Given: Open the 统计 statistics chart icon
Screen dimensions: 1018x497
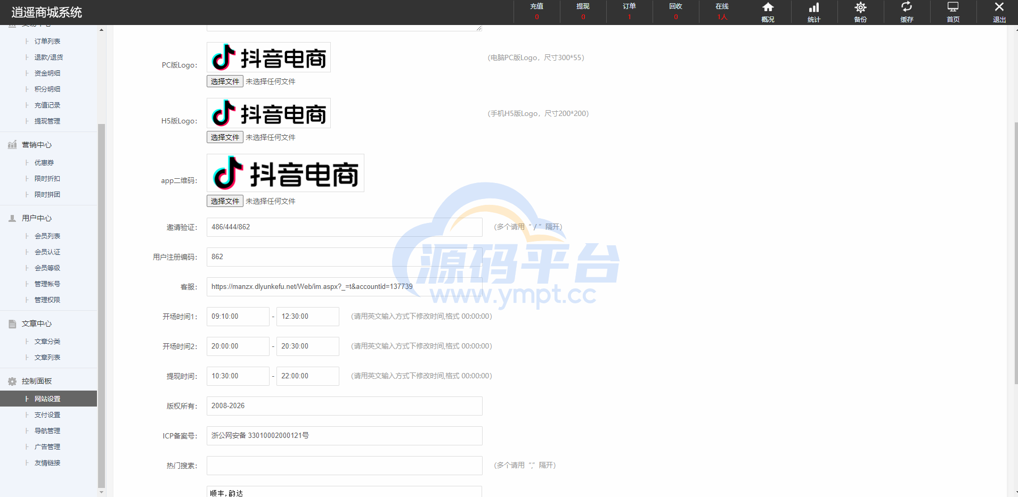Looking at the screenshot, I should [814, 7].
